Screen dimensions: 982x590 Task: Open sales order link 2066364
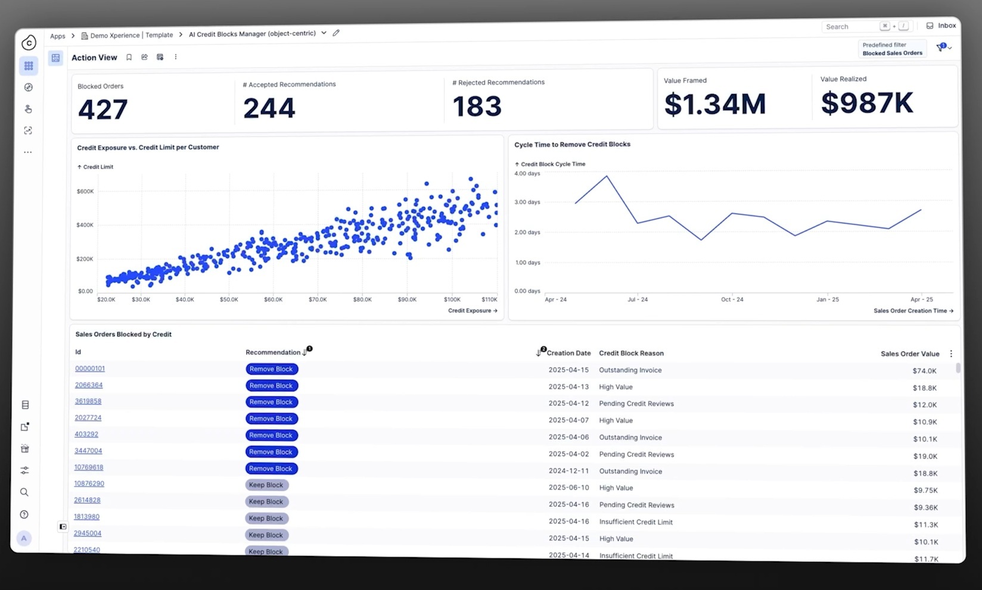coord(88,385)
